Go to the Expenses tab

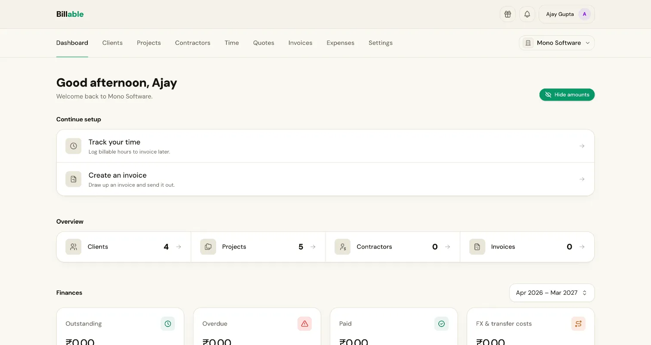(x=340, y=43)
